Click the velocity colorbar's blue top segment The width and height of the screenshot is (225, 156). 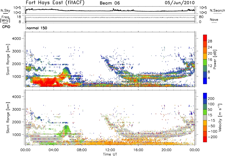click(205, 96)
